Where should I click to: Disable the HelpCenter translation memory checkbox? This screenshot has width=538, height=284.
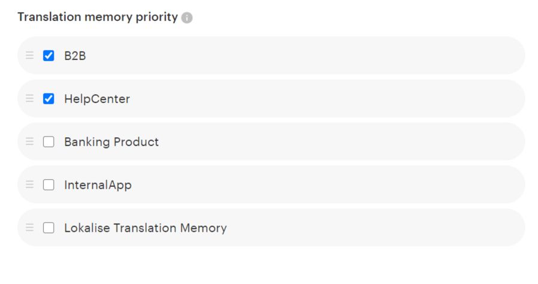(49, 99)
